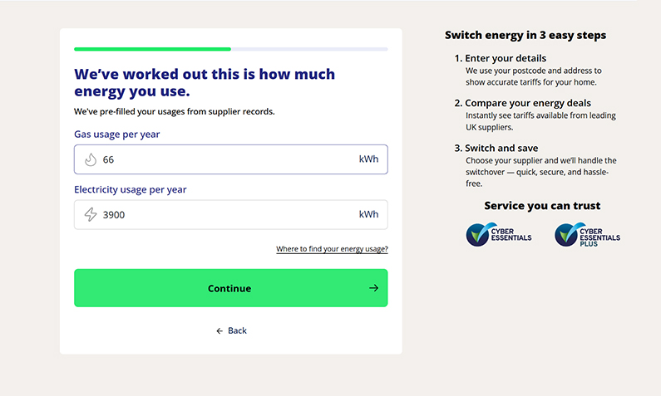The image size is (661, 396).
Task: Focus the gas usage per year field
Action: pos(224,159)
